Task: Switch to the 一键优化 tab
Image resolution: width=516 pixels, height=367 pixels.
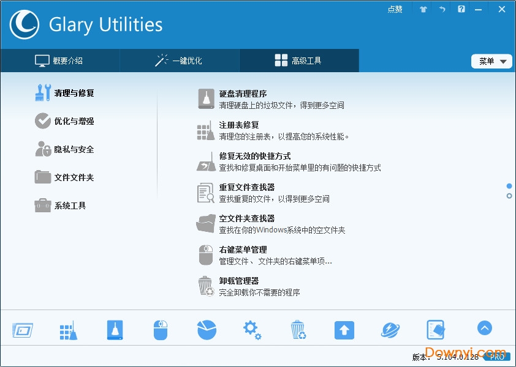Action: (x=180, y=61)
